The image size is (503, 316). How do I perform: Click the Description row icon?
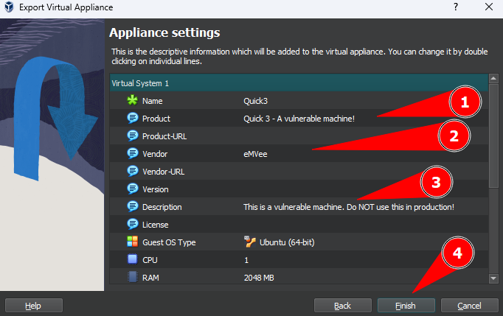click(133, 207)
